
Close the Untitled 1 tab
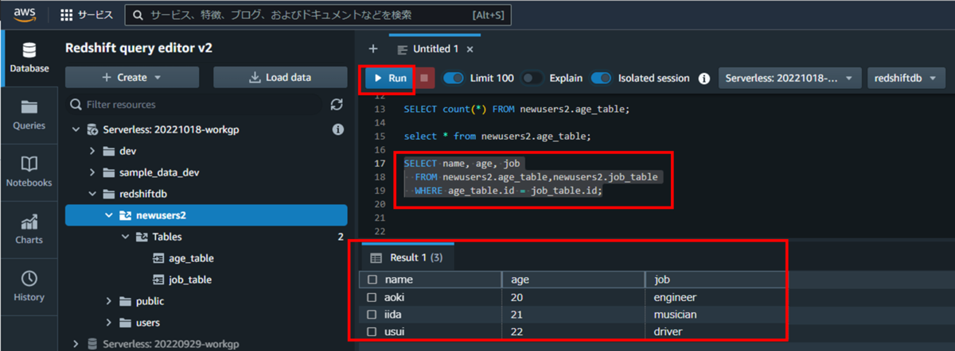(x=470, y=49)
